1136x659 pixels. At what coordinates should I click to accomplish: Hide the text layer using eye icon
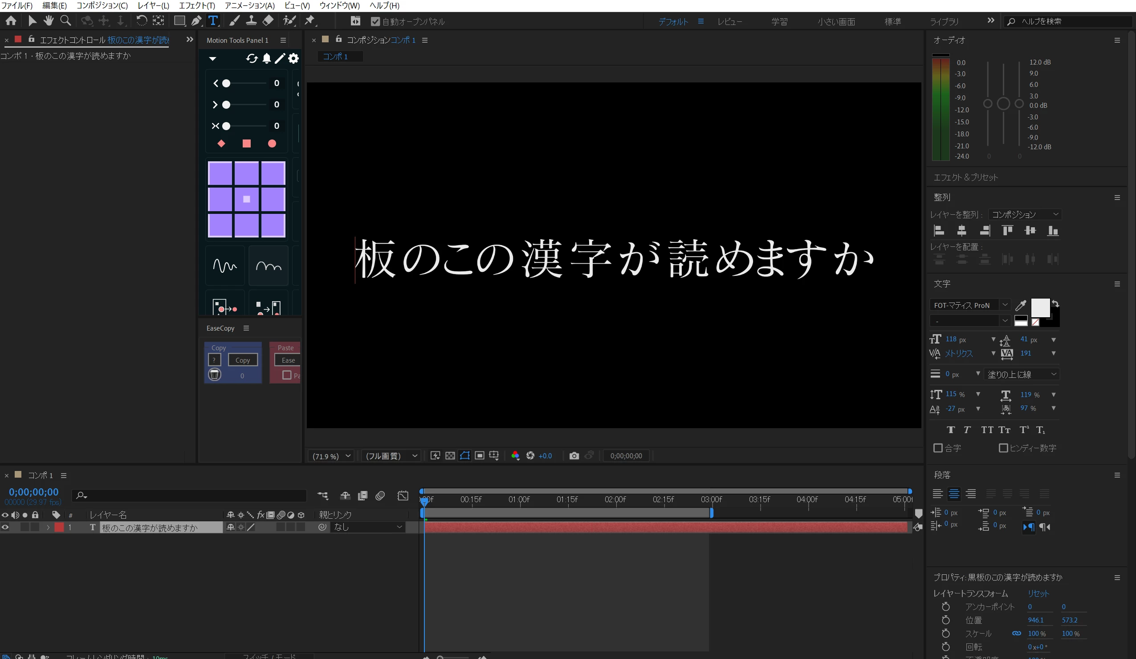(5, 527)
